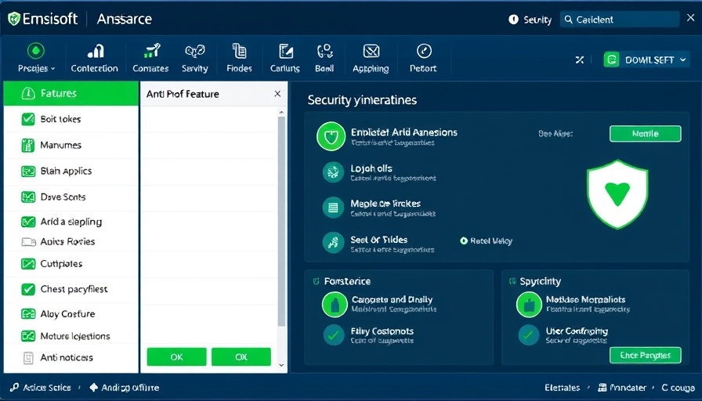Select Anti noticers in the sidebar

pos(67,358)
